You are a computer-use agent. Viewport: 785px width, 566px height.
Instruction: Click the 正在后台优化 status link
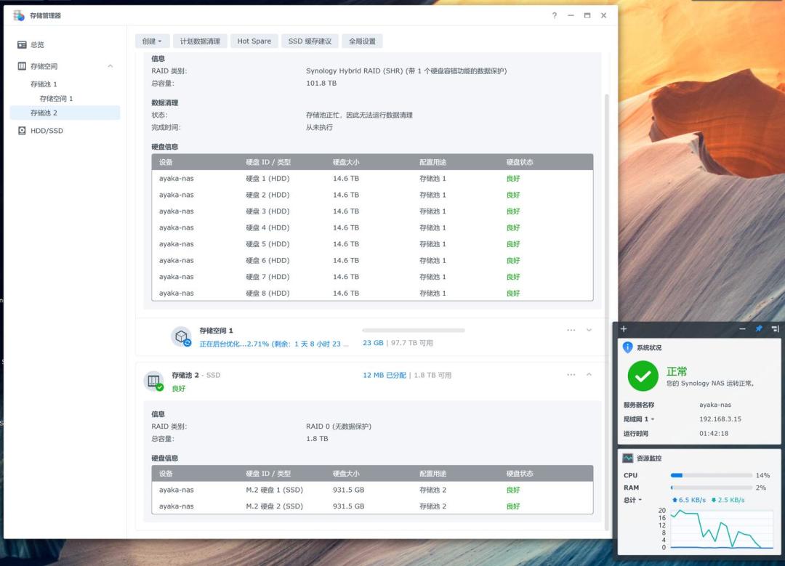click(274, 344)
